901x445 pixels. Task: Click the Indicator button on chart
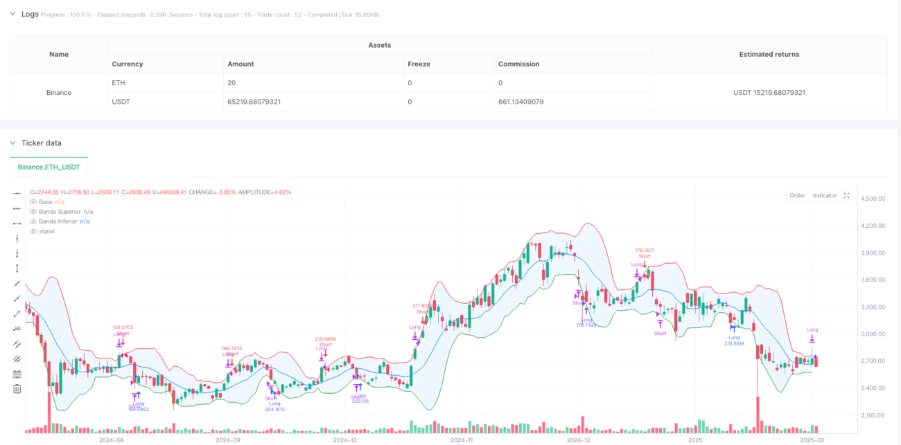(825, 195)
